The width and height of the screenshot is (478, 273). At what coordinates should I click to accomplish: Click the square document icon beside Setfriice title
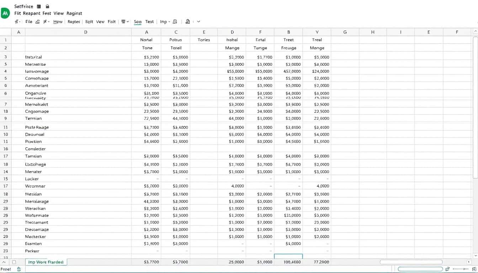(39, 6)
